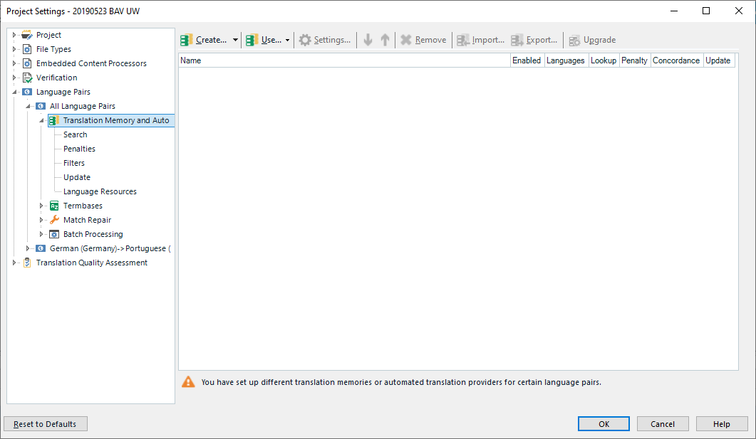Confirm with the OK button
This screenshot has height=439, width=756.
[x=604, y=424]
